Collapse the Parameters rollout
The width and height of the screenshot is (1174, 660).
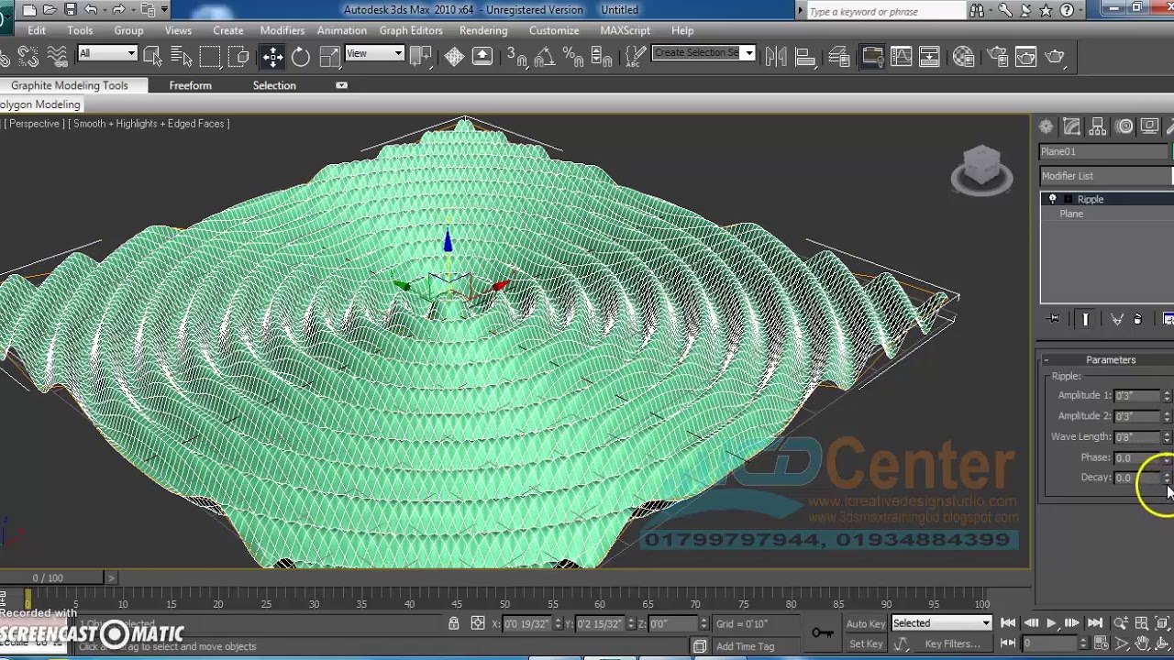(1110, 360)
